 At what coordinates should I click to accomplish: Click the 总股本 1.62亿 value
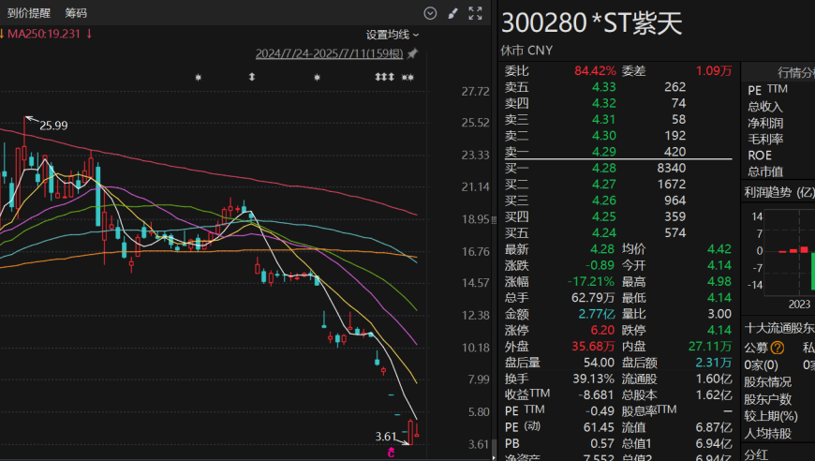[x=714, y=395]
